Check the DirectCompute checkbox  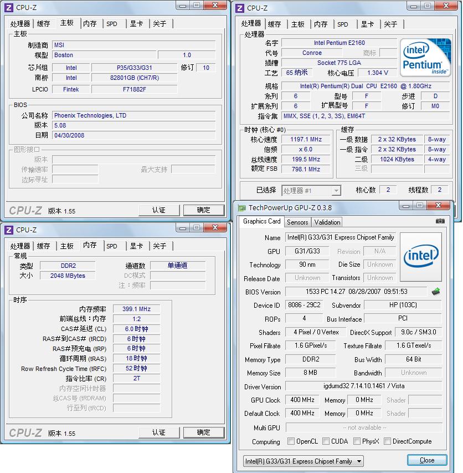coord(387,441)
